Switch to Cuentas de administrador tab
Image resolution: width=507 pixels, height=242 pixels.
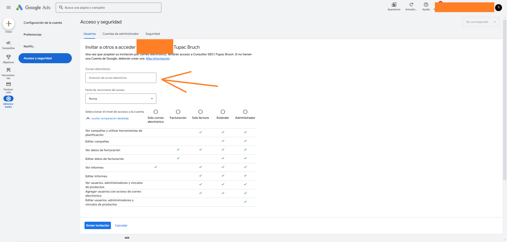120,34
